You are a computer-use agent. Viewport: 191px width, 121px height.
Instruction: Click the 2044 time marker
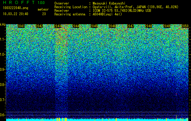[76, 26]
